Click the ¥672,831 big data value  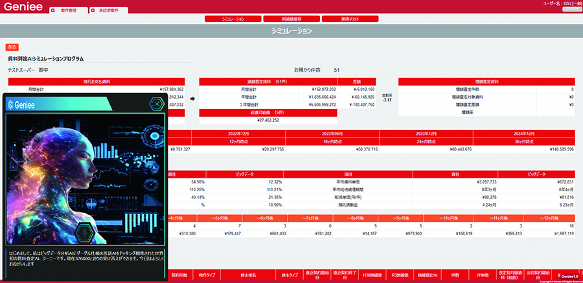(566, 182)
